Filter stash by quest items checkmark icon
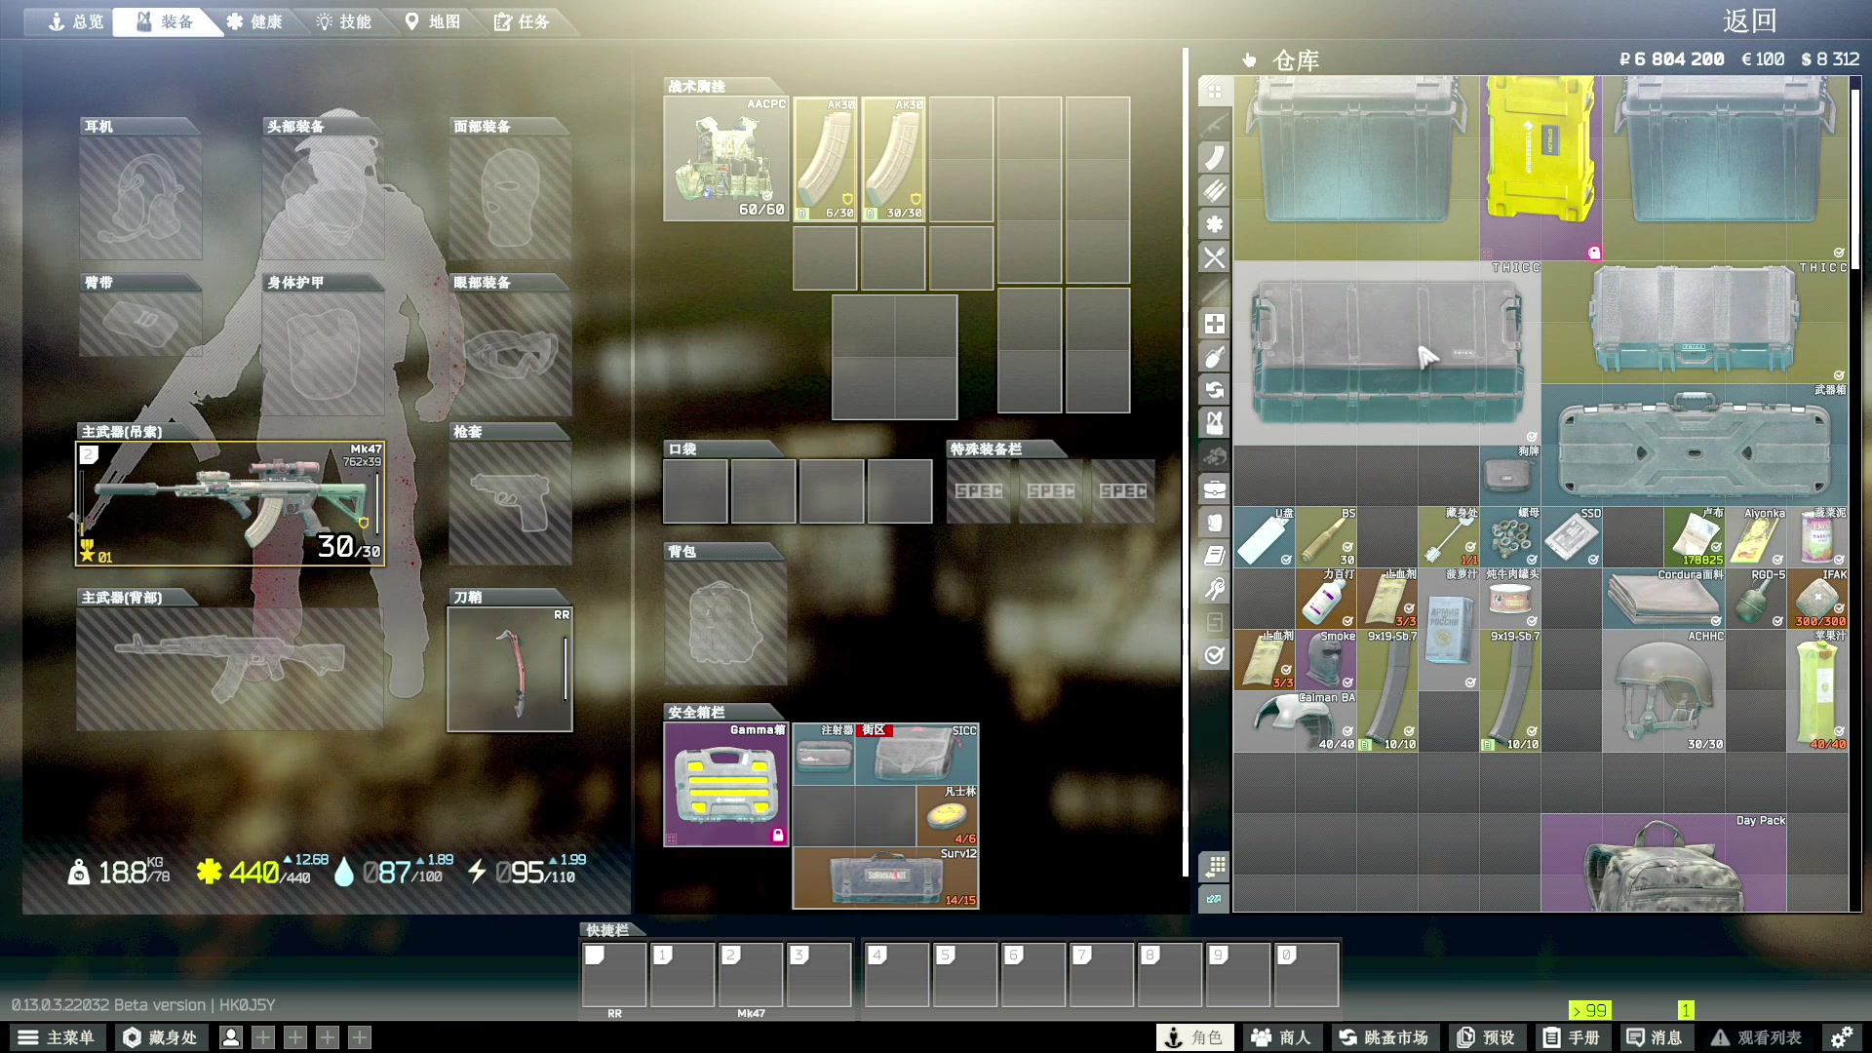 pos(1214,655)
